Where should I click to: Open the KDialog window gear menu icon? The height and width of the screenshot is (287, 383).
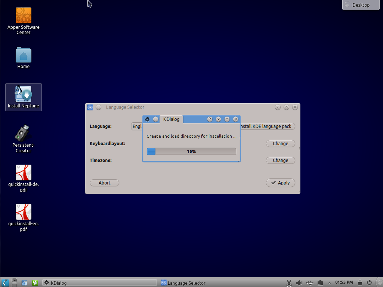pyautogui.click(x=147, y=119)
